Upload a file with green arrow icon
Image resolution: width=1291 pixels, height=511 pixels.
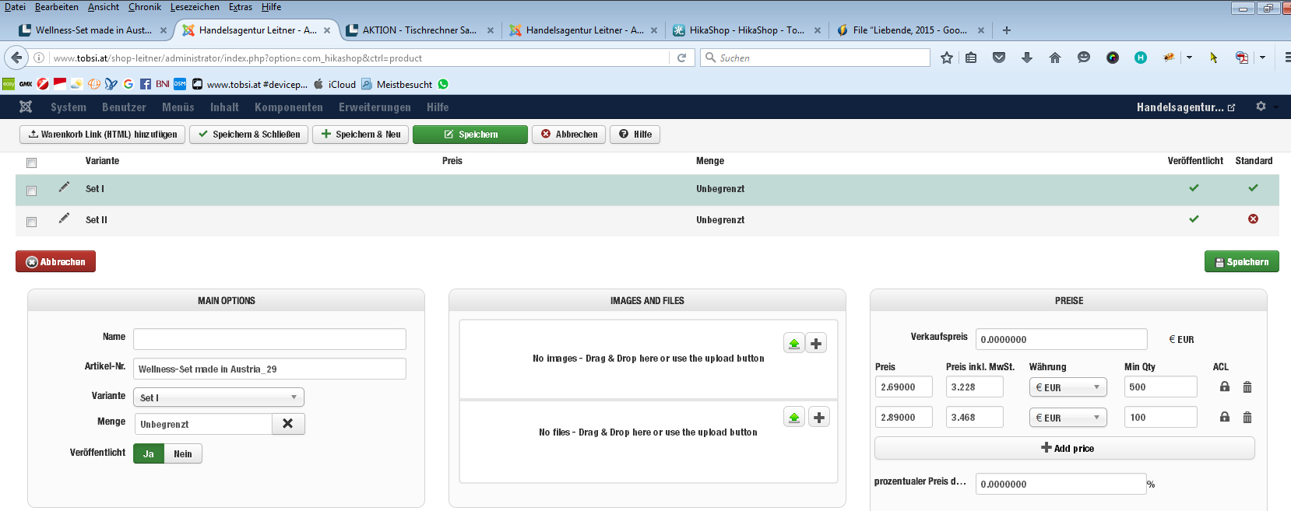794,418
